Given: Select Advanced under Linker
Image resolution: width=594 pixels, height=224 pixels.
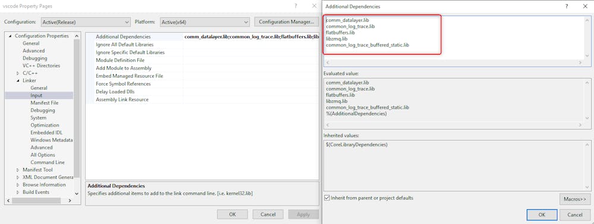Looking at the screenshot, I should pyautogui.click(x=42, y=147).
